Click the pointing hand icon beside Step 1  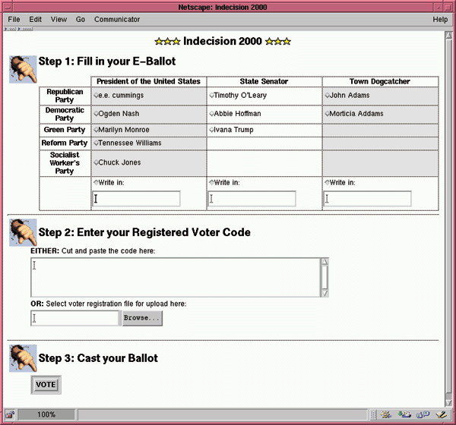[x=23, y=69]
